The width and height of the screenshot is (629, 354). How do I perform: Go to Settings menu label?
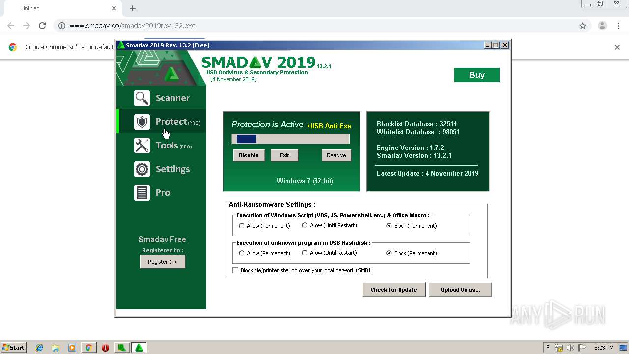click(x=172, y=169)
